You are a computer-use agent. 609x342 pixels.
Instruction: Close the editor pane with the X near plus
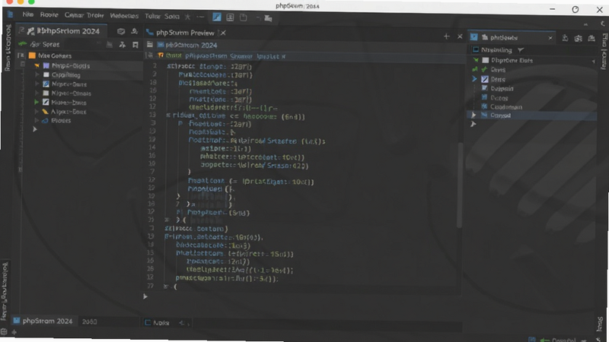click(x=460, y=36)
